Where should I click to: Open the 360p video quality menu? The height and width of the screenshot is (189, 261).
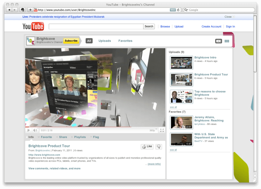(153, 130)
